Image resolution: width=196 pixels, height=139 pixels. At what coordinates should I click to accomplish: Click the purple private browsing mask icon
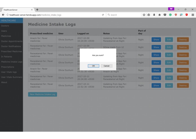(171, 9)
